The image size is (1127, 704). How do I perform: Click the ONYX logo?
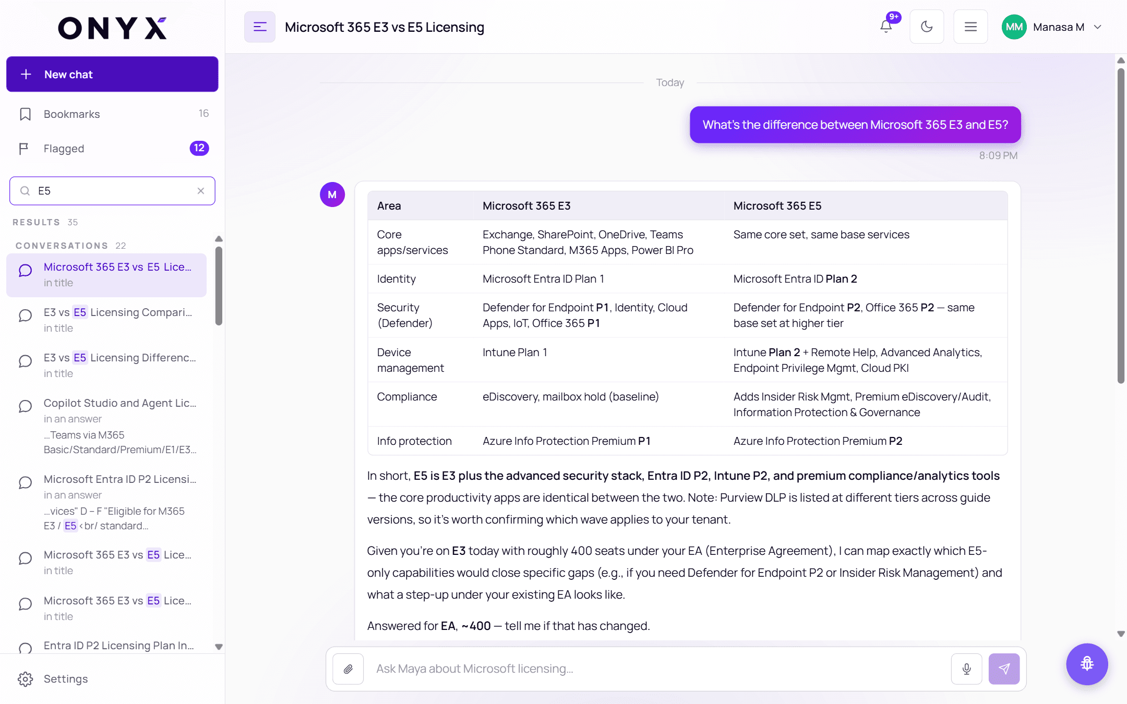[112, 28]
